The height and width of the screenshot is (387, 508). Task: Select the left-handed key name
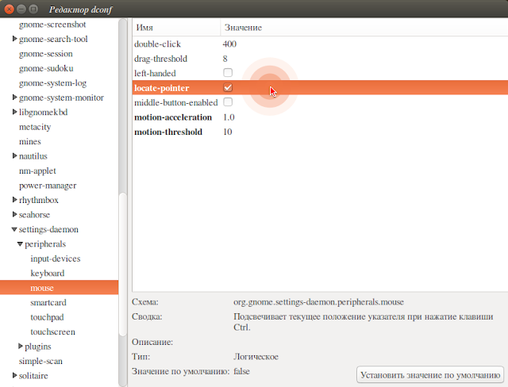[155, 73]
